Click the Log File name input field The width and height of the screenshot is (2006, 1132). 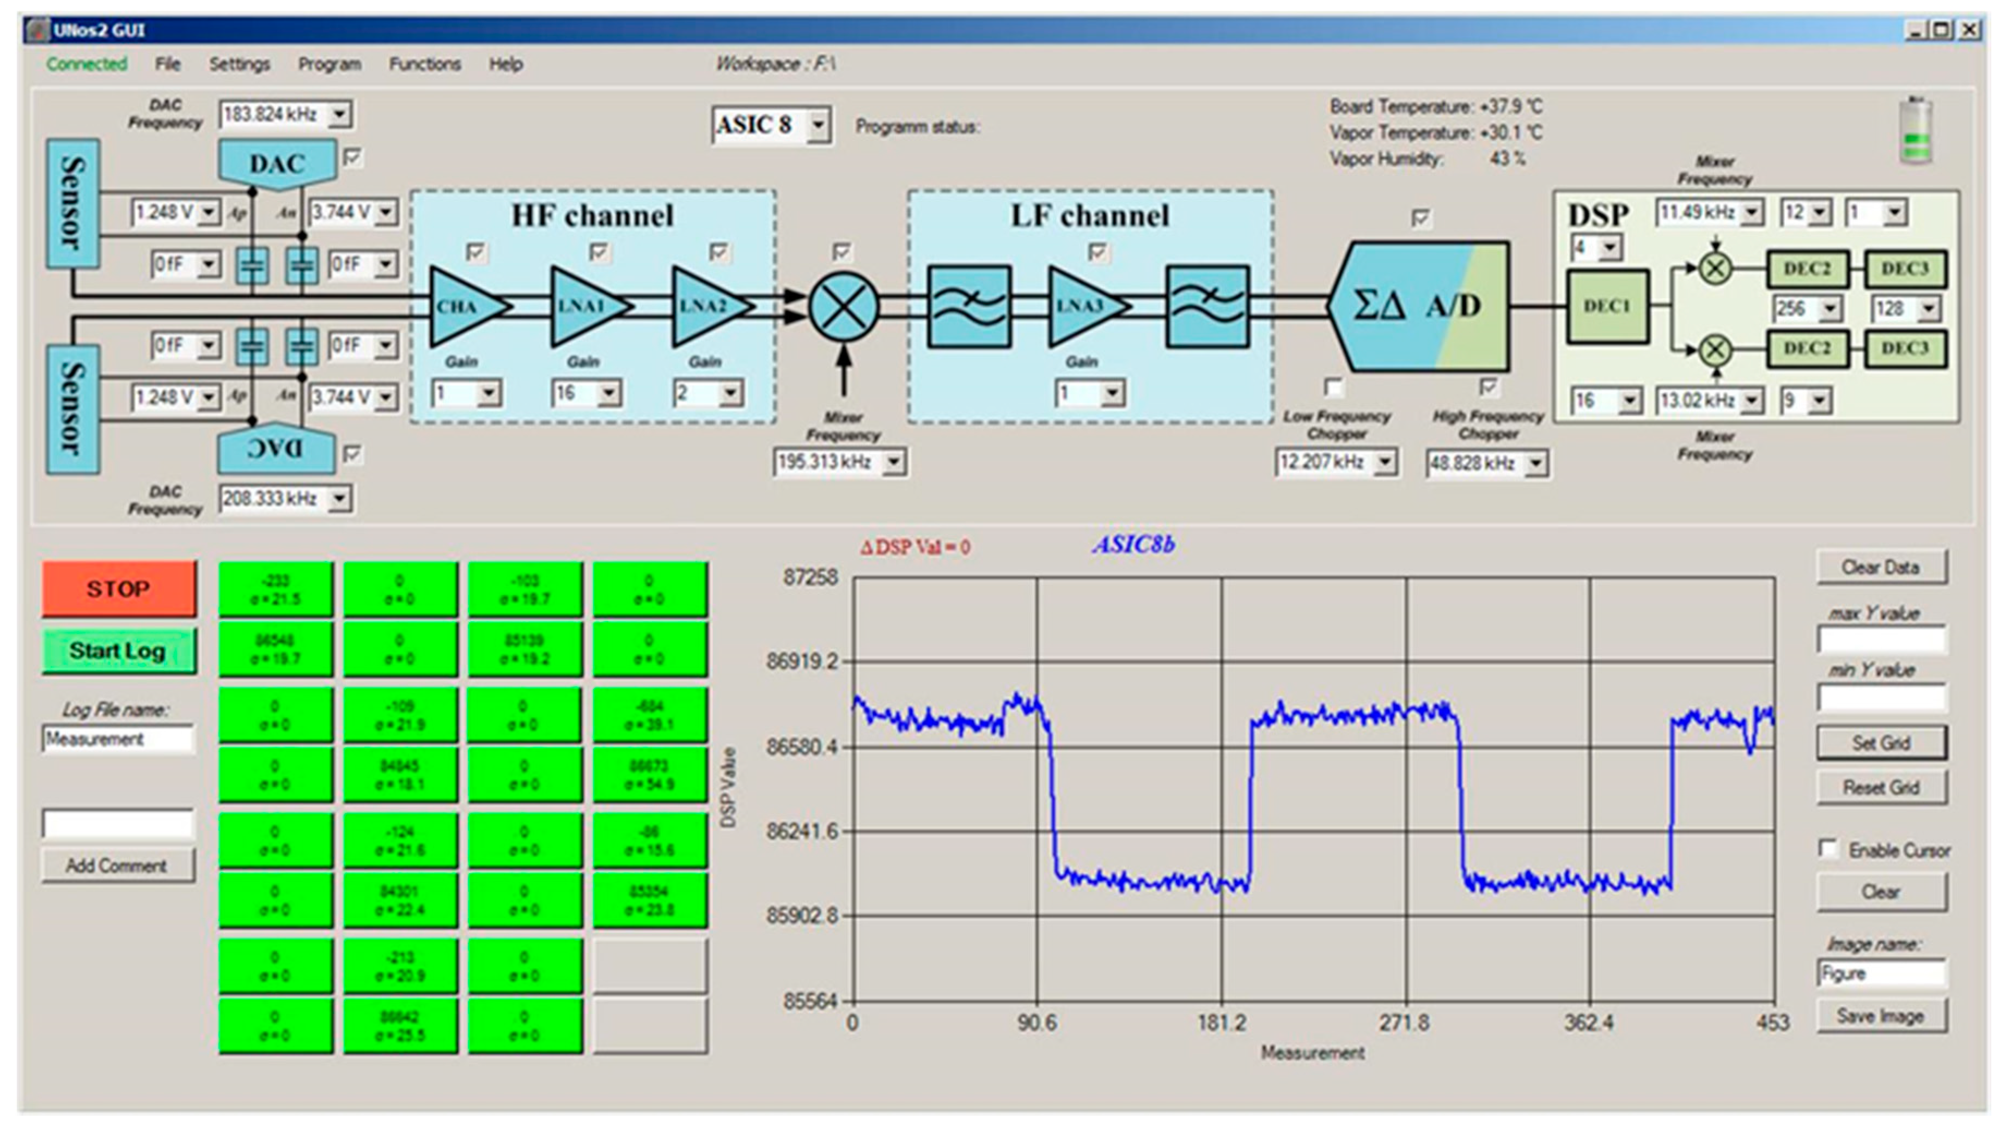click(x=118, y=739)
